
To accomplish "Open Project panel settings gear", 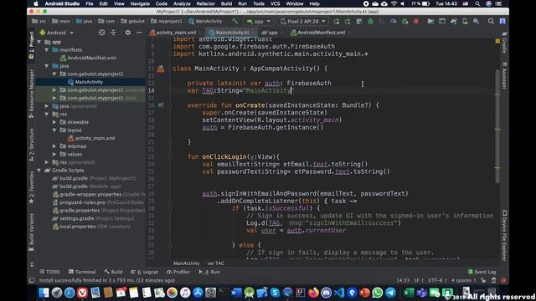I will coord(127,33).
